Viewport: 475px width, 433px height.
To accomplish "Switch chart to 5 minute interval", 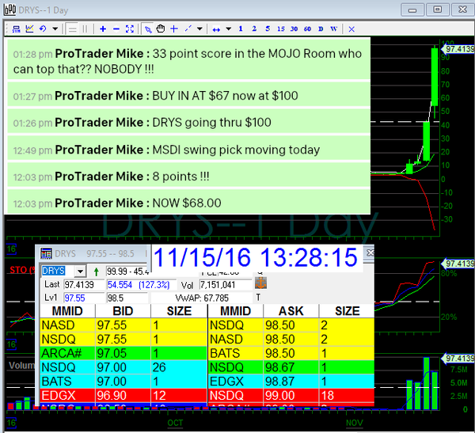I will coord(268,28).
